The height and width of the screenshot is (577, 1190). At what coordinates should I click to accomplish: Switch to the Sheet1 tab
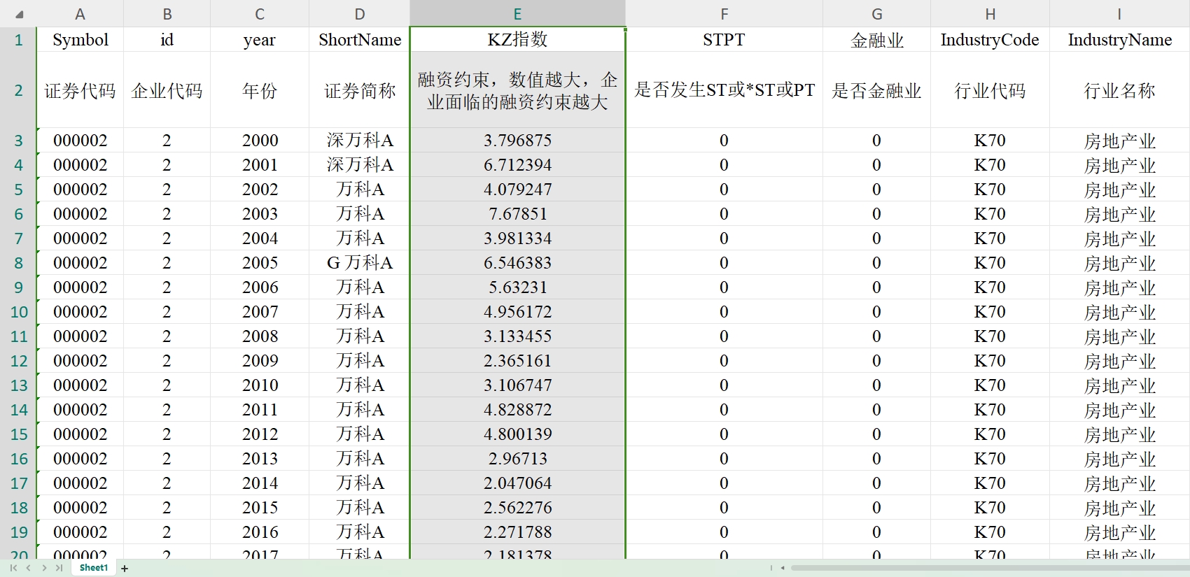(x=94, y=568)
